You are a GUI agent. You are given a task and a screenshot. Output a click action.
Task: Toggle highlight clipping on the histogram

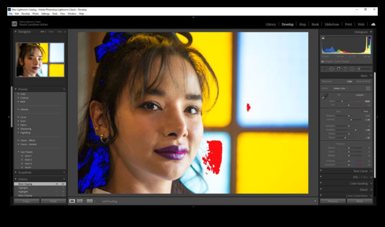pyautogui.click(x=369, y=38)
